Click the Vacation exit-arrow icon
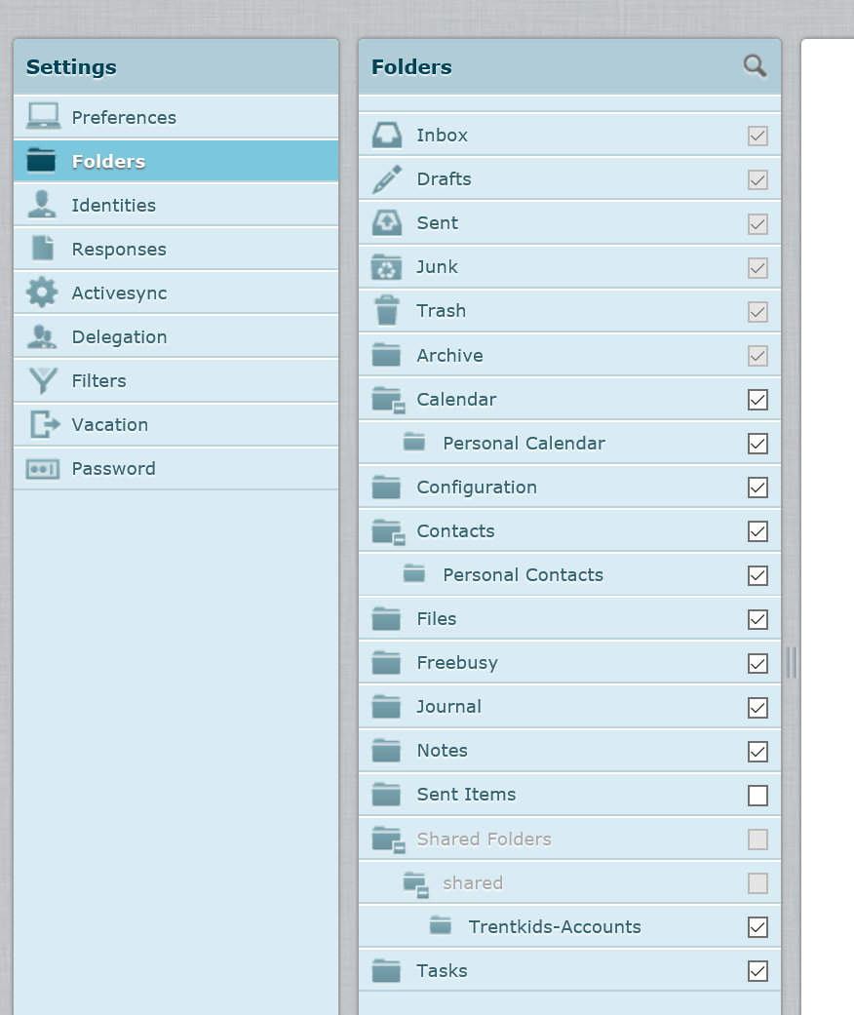This screenshot has width=854, height=1015. (x=44, y=424)
